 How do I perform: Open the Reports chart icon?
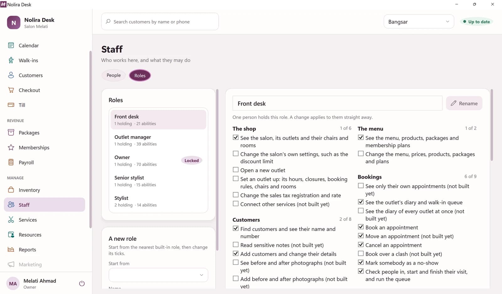point(11,249)
